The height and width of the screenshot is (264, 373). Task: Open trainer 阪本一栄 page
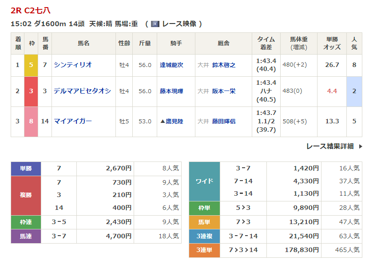pyautogui.click(x=224, y=91)
